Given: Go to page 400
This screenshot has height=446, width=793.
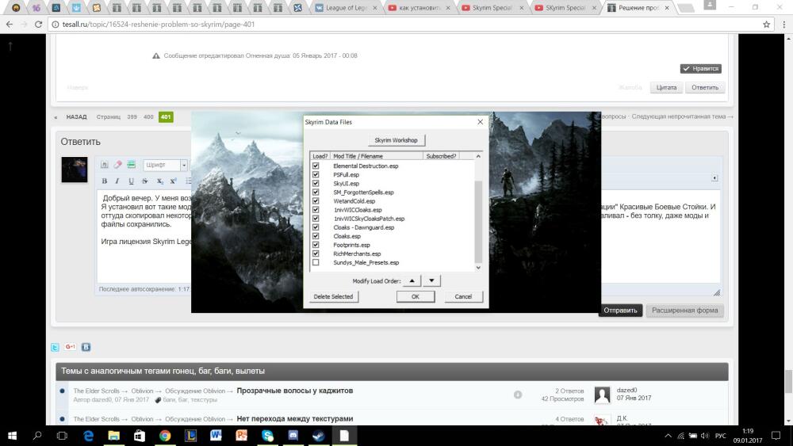Looking at the screenshot, I should 148,116.
